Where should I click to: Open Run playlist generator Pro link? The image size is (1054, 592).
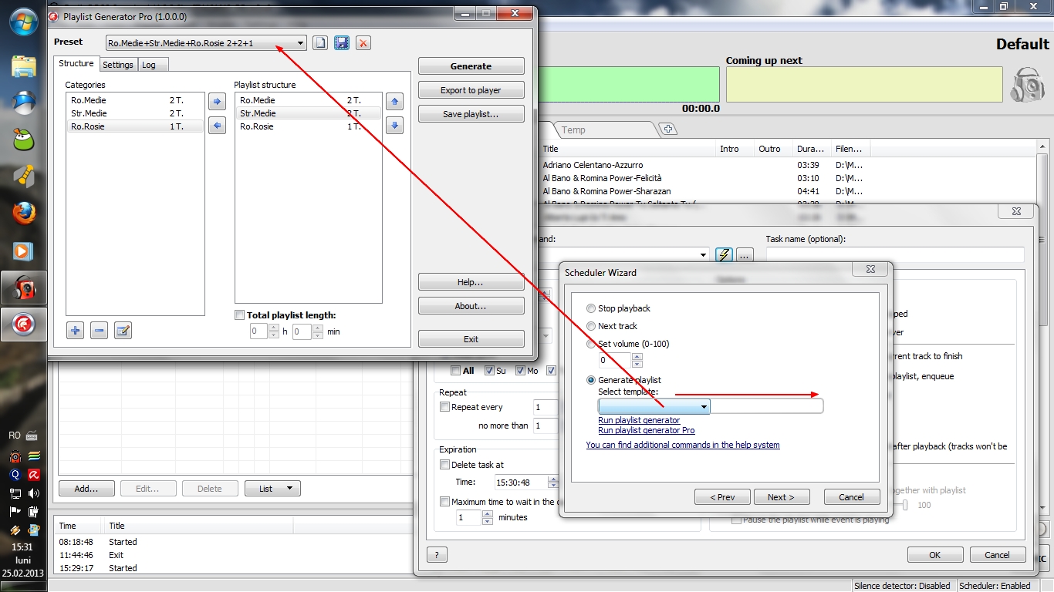(x=647, y=430)
